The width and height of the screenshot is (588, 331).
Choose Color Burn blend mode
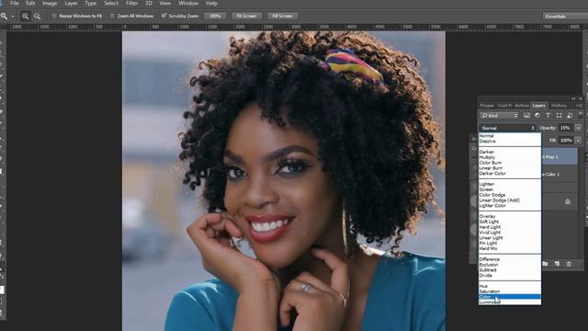tap(510, 163)
